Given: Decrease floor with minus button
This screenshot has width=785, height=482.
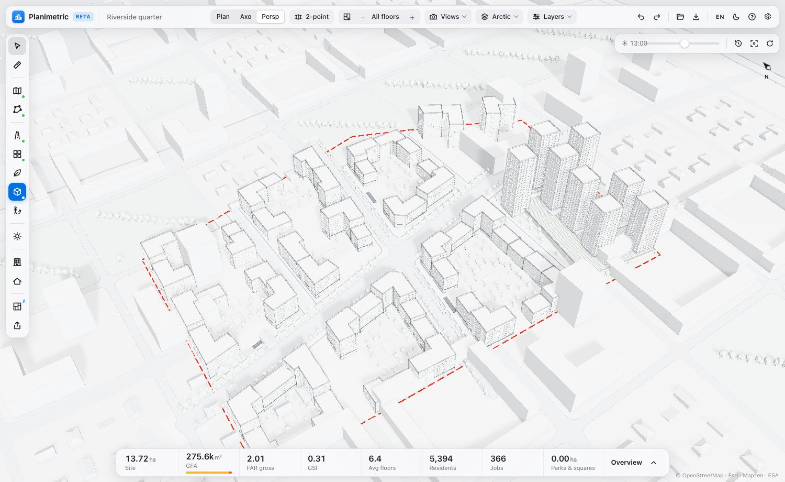Looking at the screenshot, I should pos(363,17).
